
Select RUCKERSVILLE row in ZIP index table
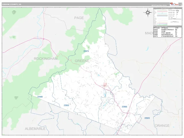[x=167, y=35]
